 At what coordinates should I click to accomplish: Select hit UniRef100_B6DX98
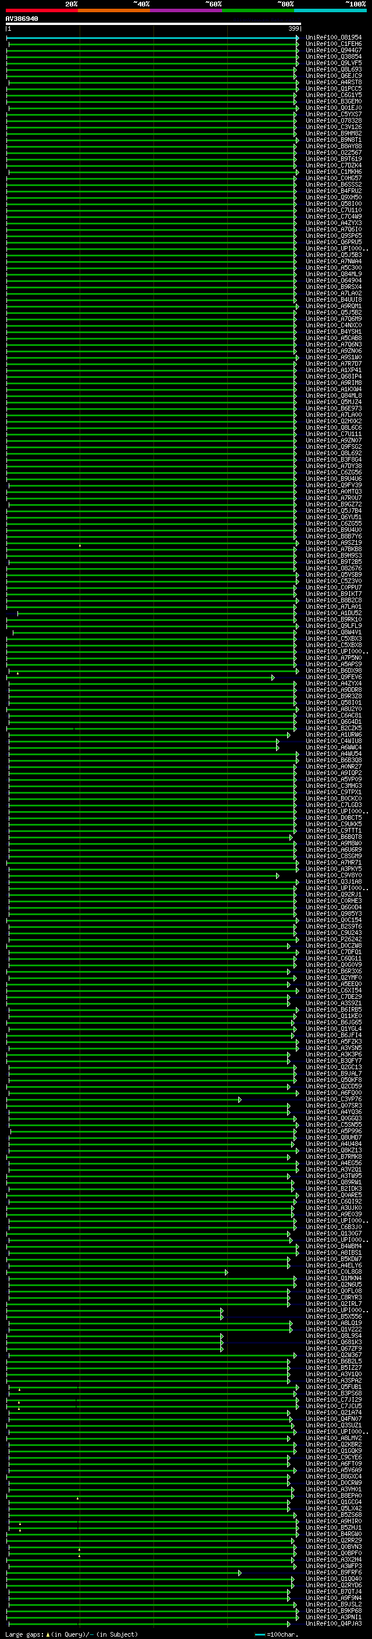pyautogui.click(x=333, y=670)
